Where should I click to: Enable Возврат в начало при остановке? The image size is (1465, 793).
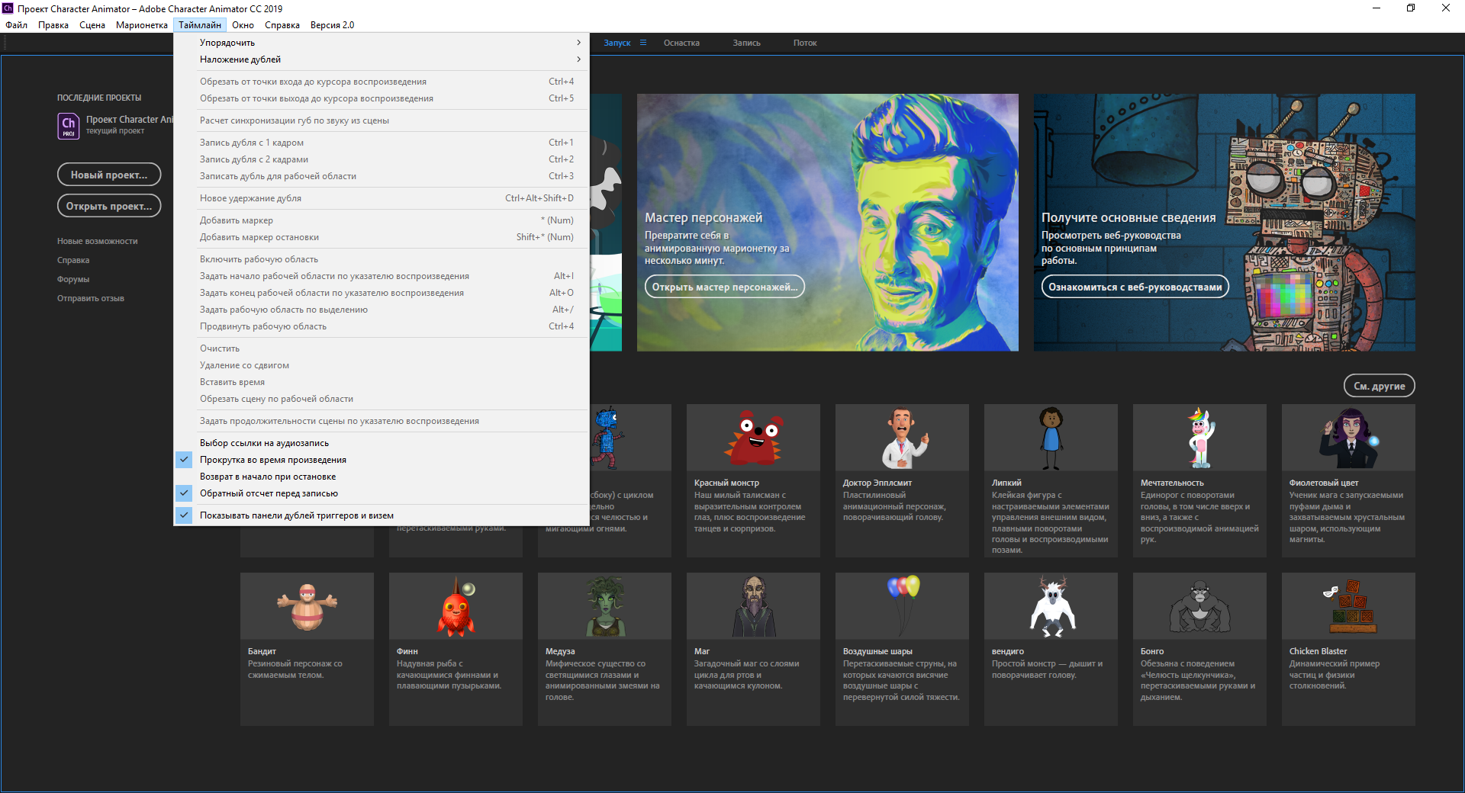tap(382, 477)
